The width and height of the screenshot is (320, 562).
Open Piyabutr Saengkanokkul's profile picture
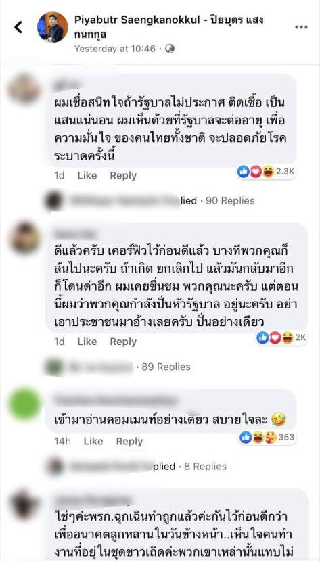click(53, 27)
